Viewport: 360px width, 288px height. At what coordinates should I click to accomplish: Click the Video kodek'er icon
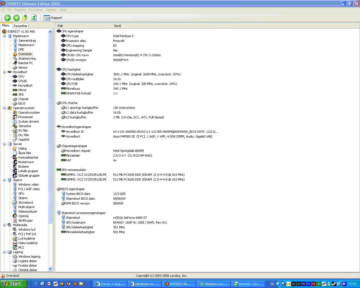15,243
